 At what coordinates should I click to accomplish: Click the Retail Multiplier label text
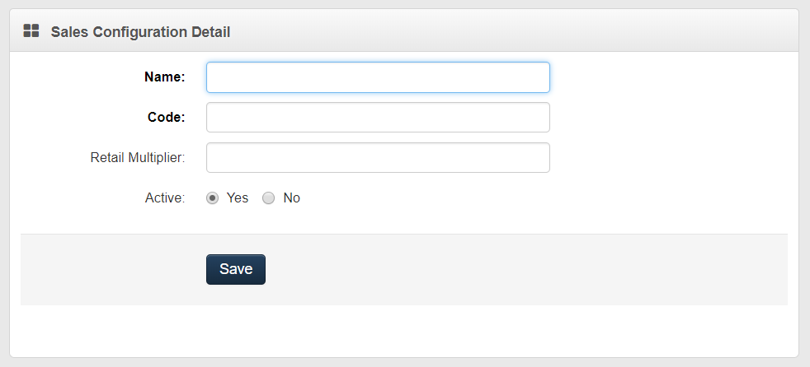click(x=138, y=158)
